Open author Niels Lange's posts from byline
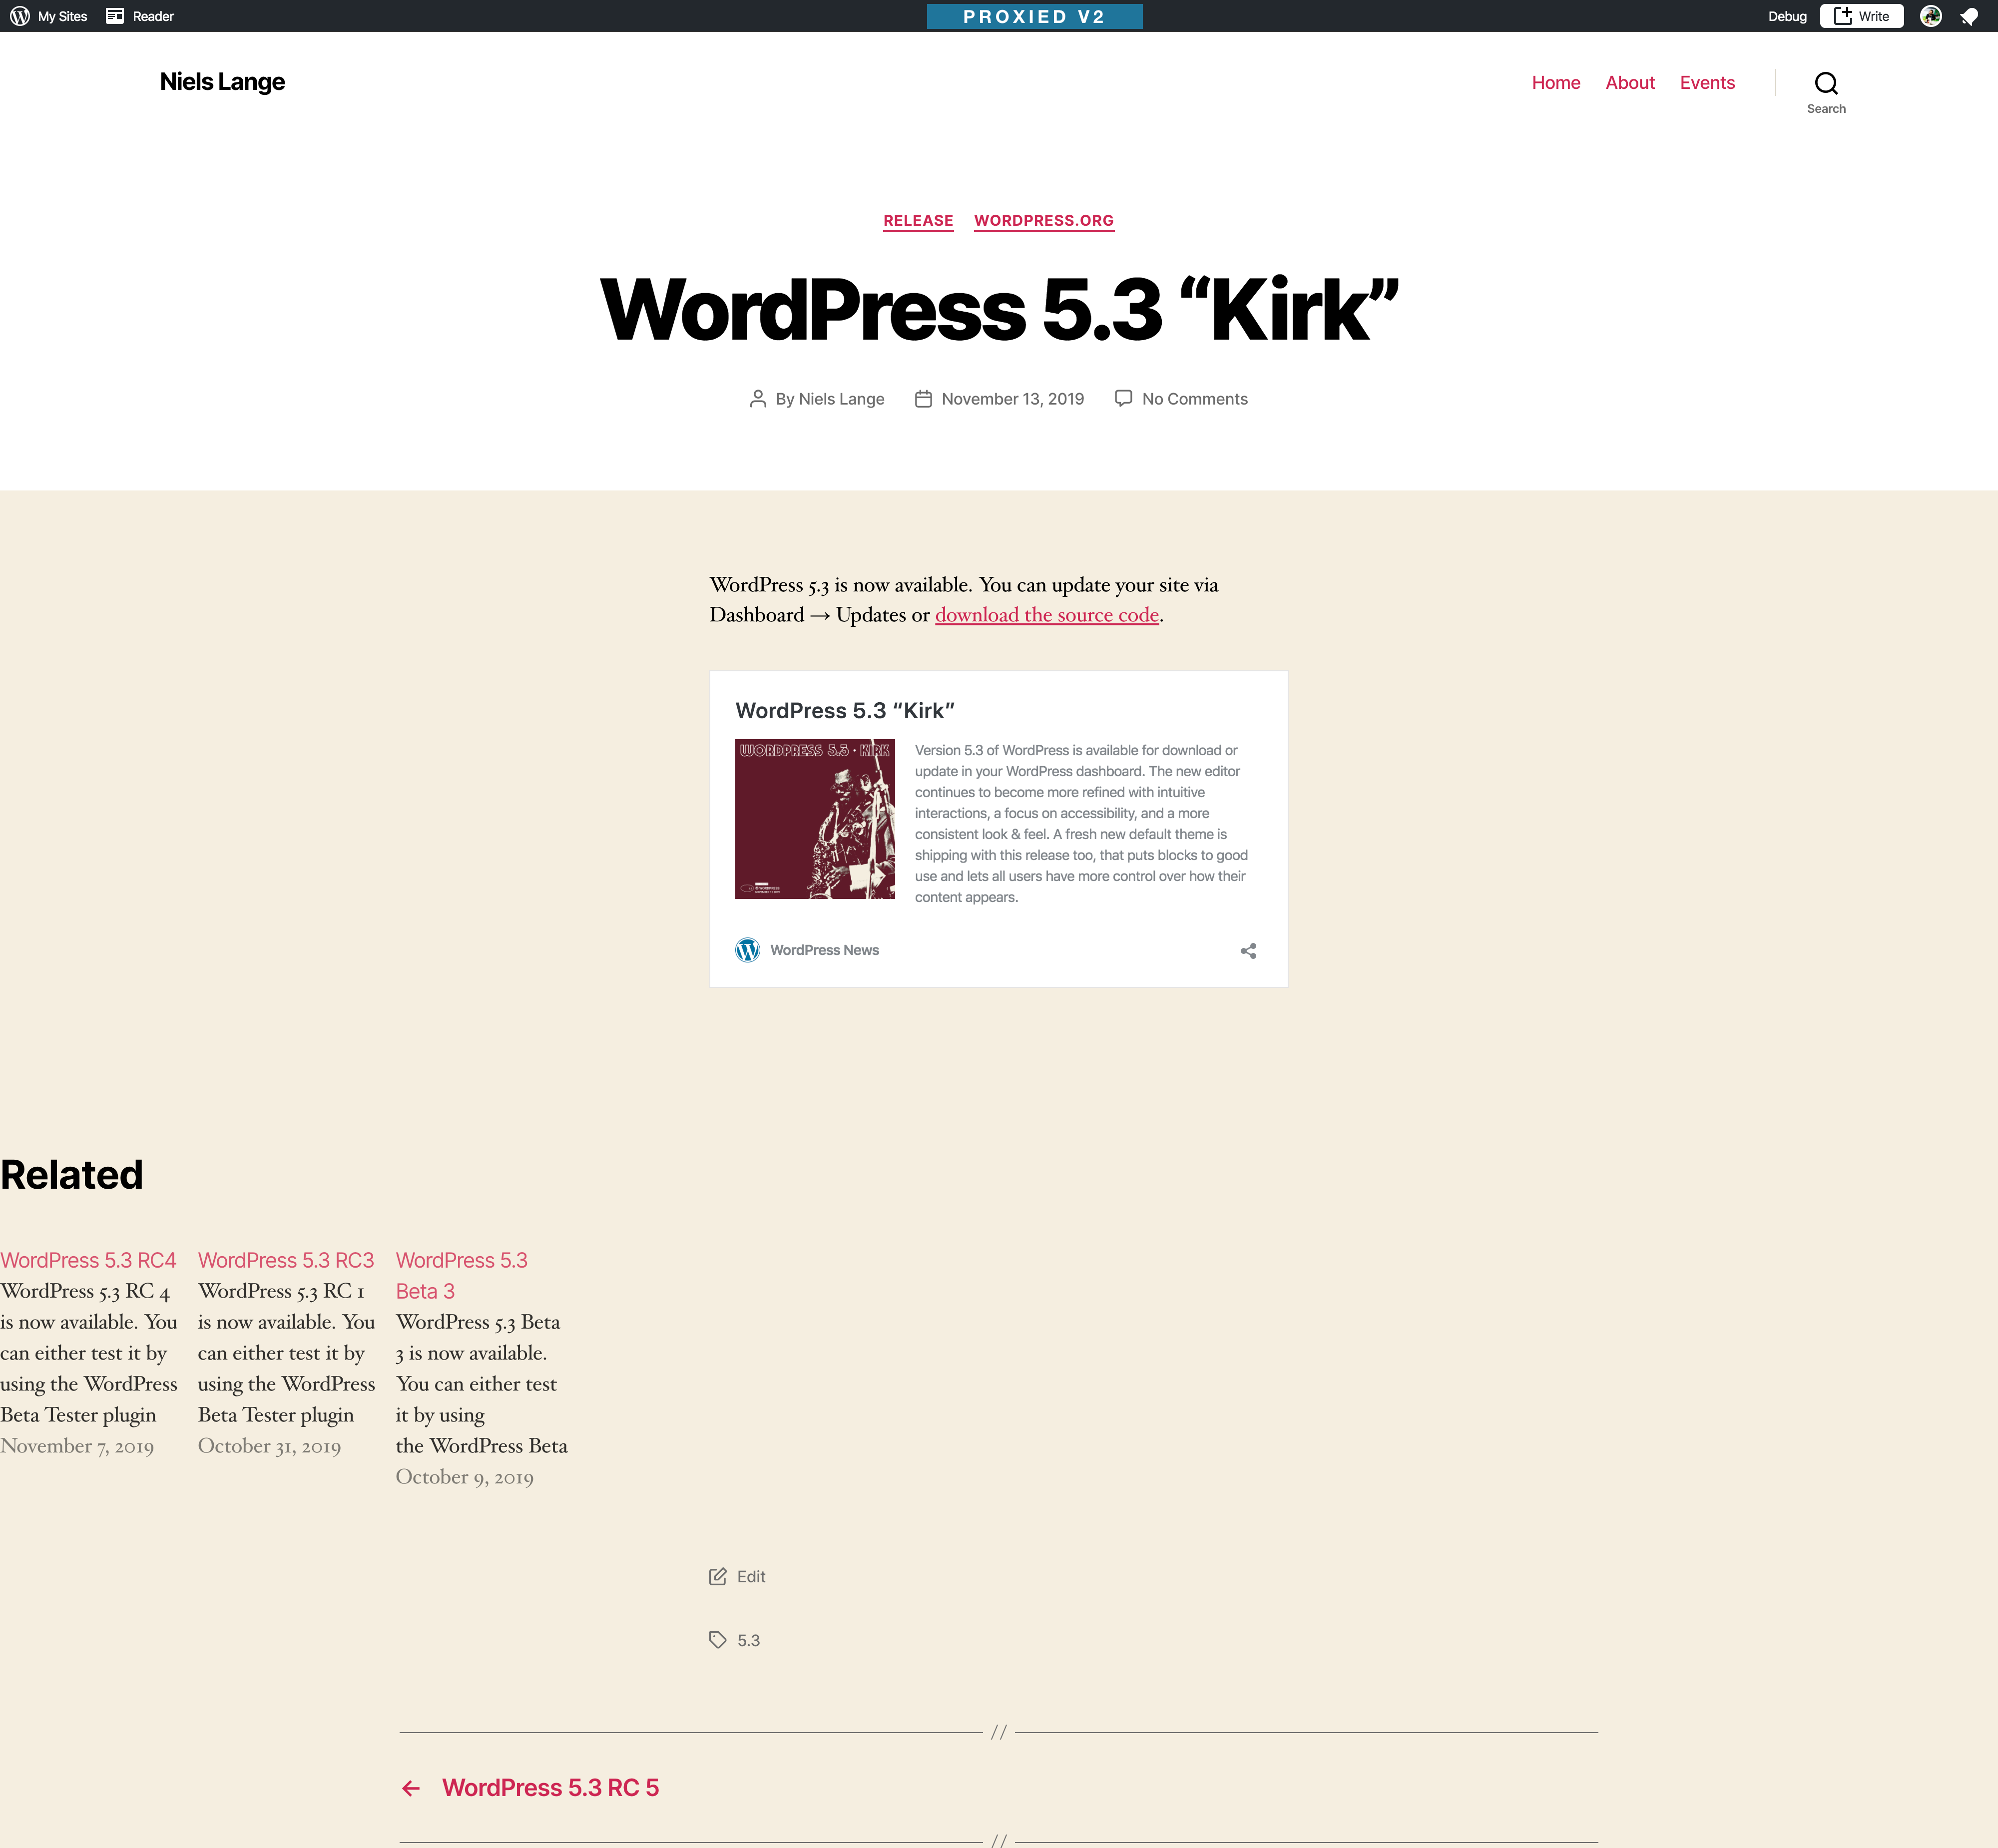Image resolution: width=1998 pixels, height=1848 pixels. 841,399
